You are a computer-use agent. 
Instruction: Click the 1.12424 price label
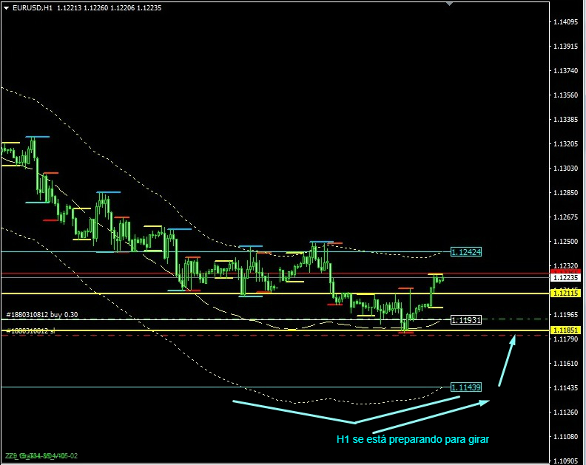[x=465, y=252]
